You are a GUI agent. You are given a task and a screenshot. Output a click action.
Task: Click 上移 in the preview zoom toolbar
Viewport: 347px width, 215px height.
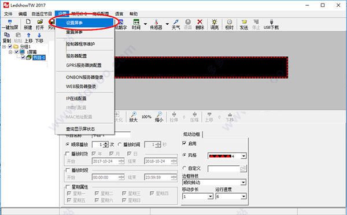[209, 117]
